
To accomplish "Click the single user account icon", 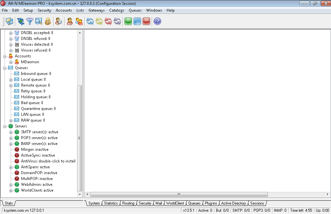I will (70, 21).
